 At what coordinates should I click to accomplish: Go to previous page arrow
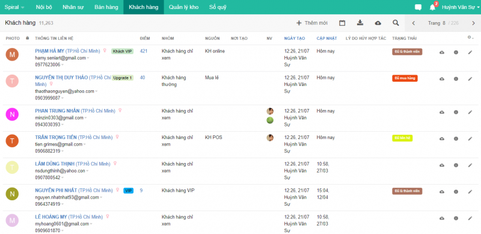(x=414, y=23)
